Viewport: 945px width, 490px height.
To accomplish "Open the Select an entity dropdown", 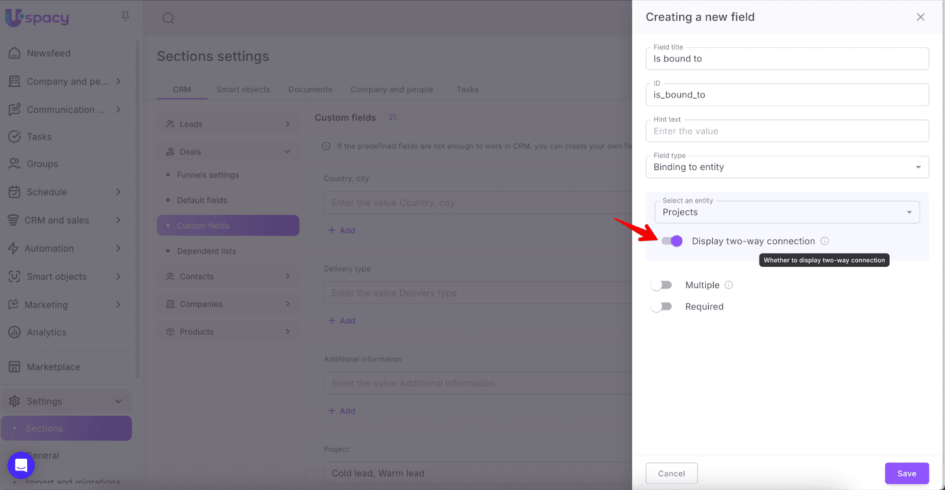I will click(x=787, y=212).
